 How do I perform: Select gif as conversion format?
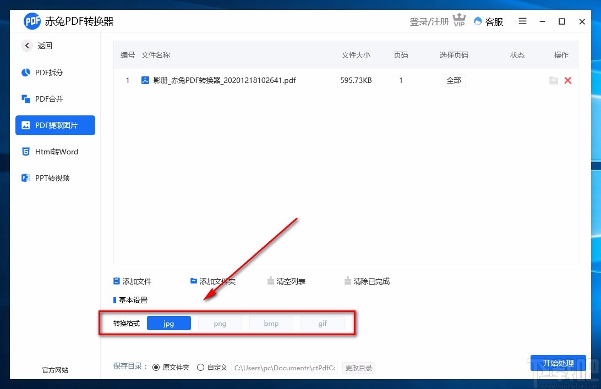coord(323,323)
